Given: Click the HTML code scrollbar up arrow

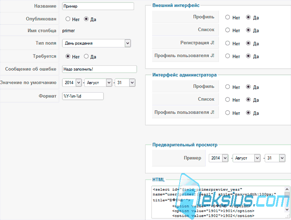Looking at the screenshot, I should (287, 189).
